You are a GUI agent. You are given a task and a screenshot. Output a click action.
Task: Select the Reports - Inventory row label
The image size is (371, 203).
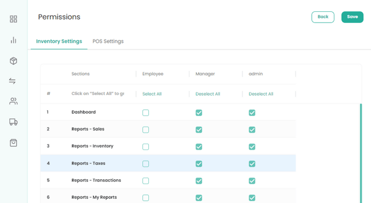click(92, 146)
